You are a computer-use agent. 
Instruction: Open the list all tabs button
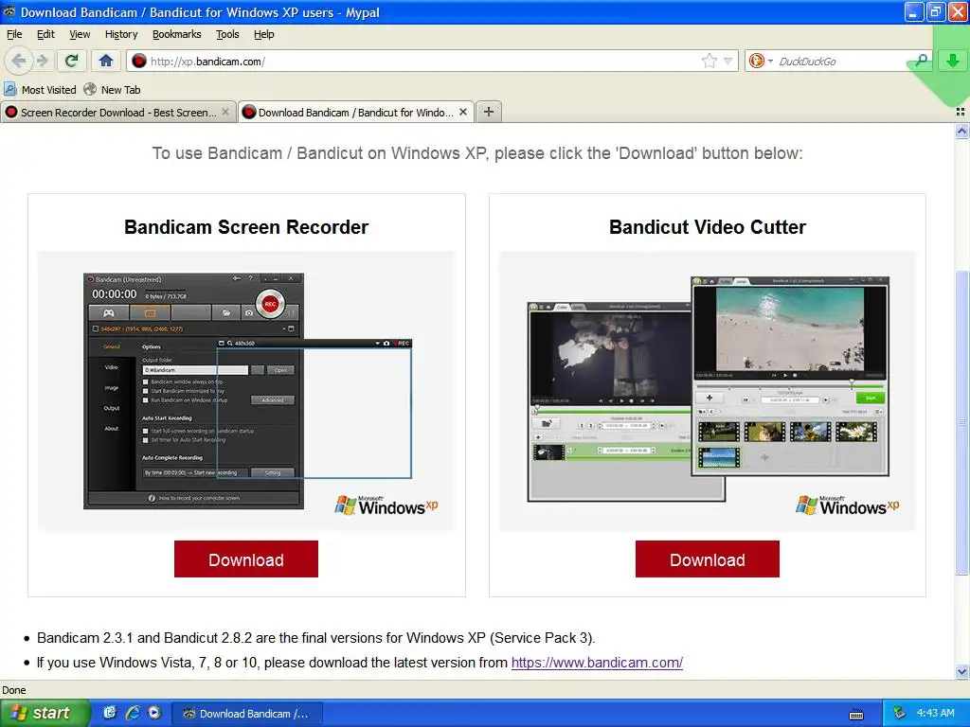(x=961, y=112)
